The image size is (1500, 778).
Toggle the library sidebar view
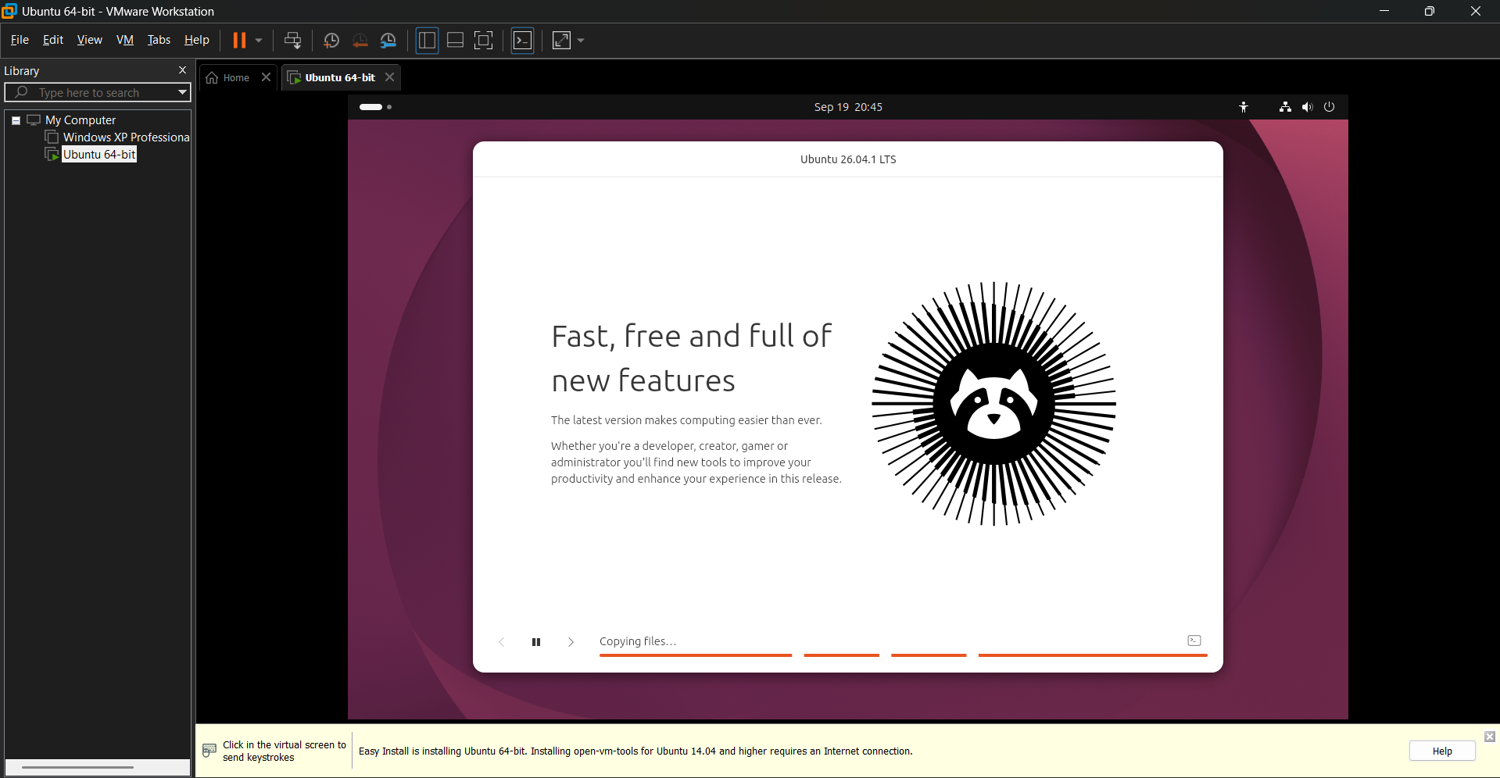[x=427, y=41]
